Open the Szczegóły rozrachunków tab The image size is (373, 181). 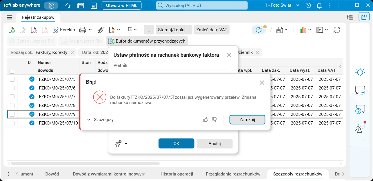tap(298, 174)
